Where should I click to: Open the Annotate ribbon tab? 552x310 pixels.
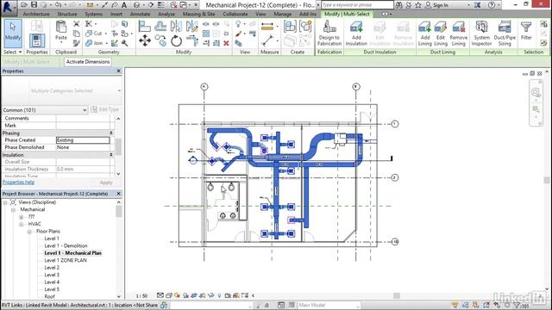(x=140, y=14)
